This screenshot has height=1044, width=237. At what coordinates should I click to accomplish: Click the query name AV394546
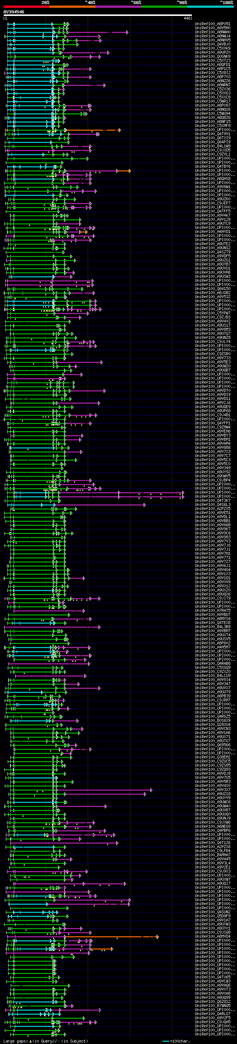point(14,12)
